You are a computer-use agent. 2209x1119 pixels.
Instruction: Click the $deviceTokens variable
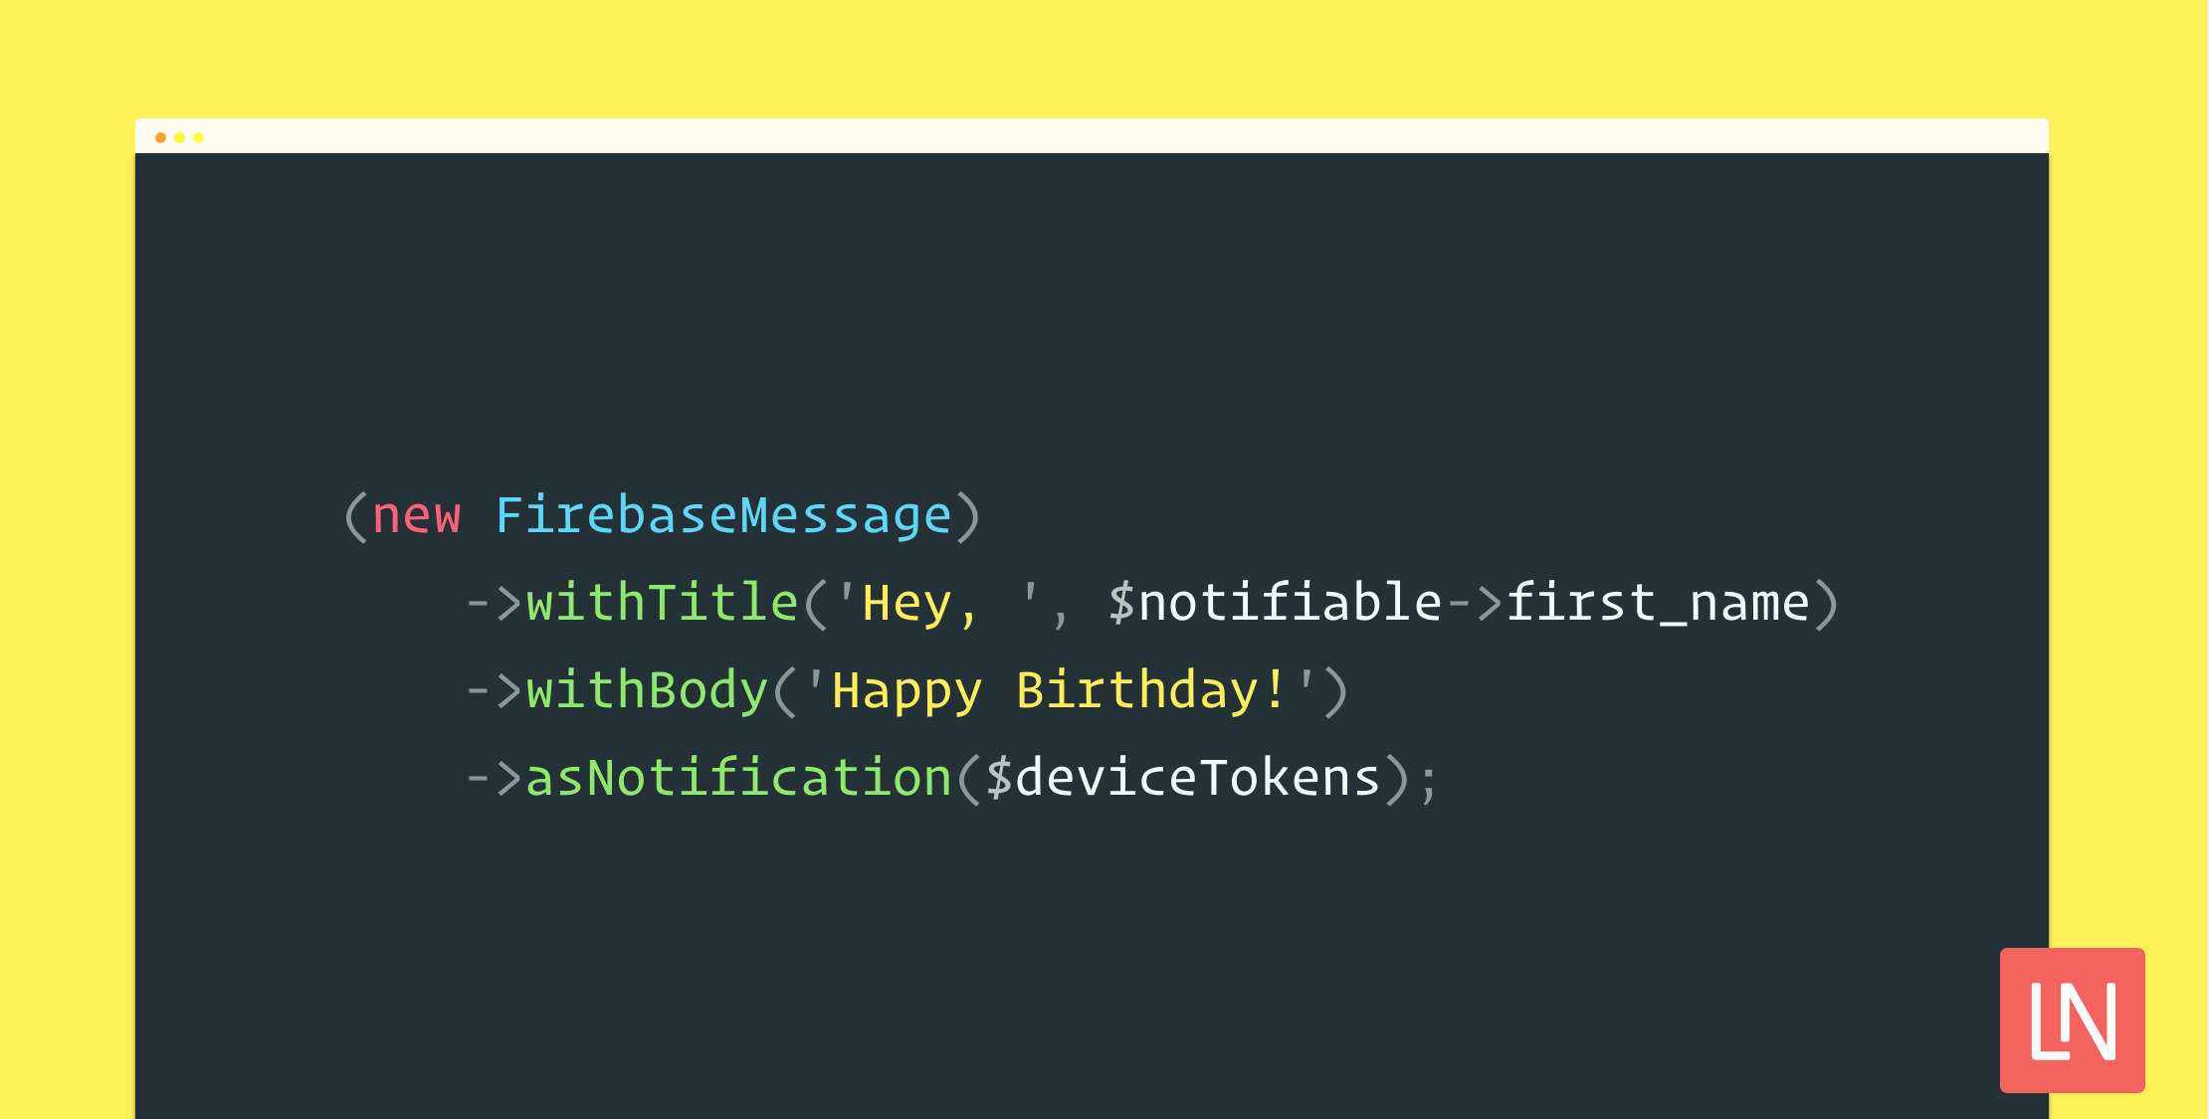(1182, 778)
